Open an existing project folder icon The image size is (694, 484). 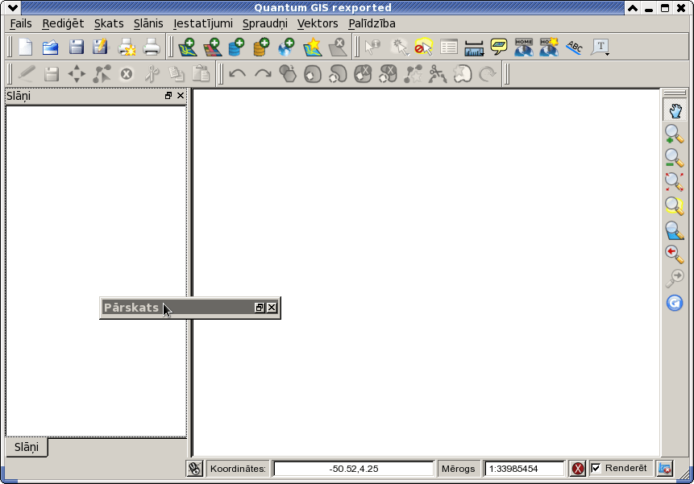tap(51, 48)
